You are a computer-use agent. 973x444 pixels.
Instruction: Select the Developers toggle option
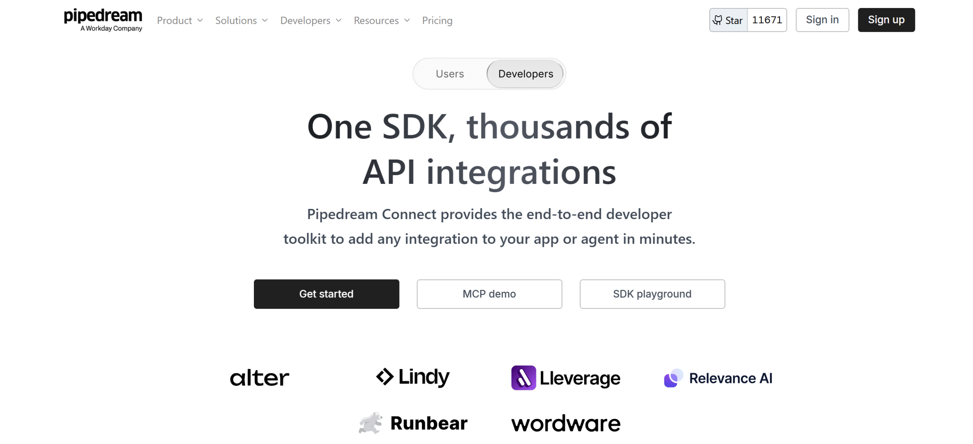[525, 74]
